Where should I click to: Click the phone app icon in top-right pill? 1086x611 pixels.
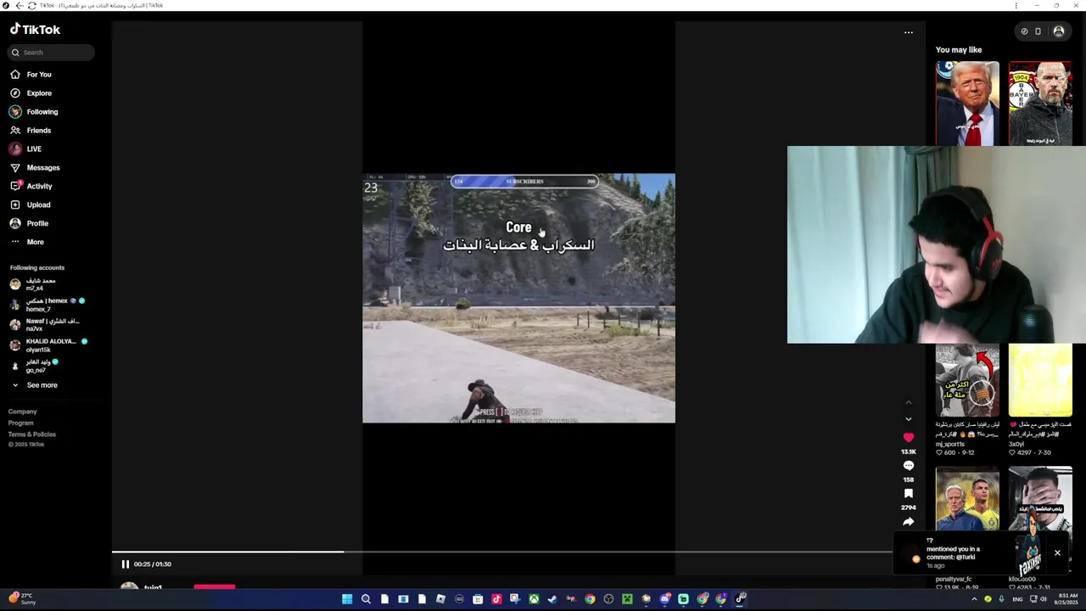1038,31
